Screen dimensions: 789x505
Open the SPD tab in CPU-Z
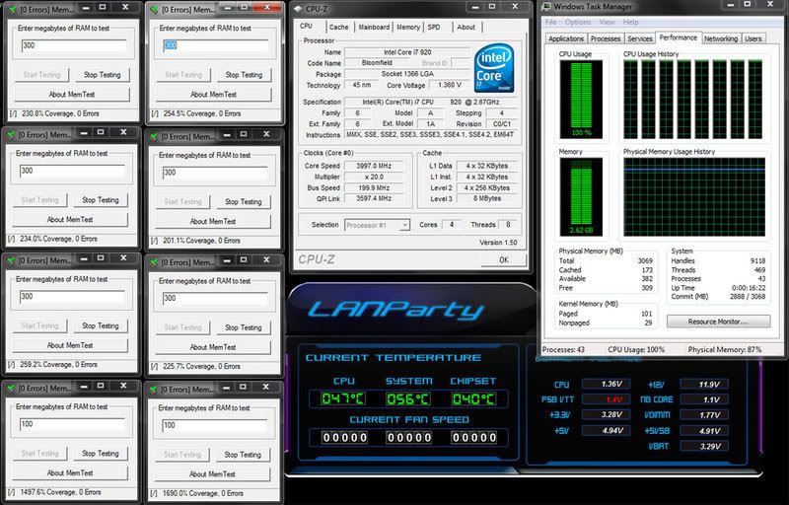click(434, 28)
